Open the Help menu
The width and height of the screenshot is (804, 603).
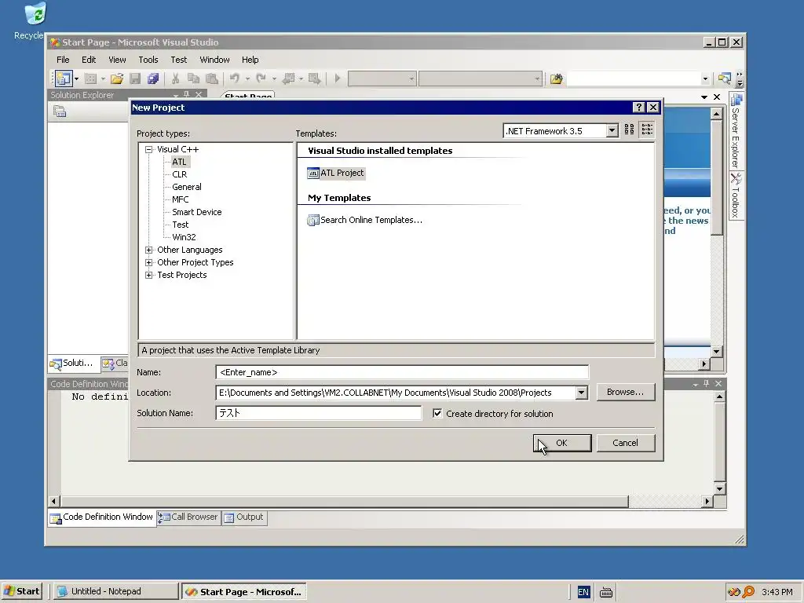[x=250, y=60]
